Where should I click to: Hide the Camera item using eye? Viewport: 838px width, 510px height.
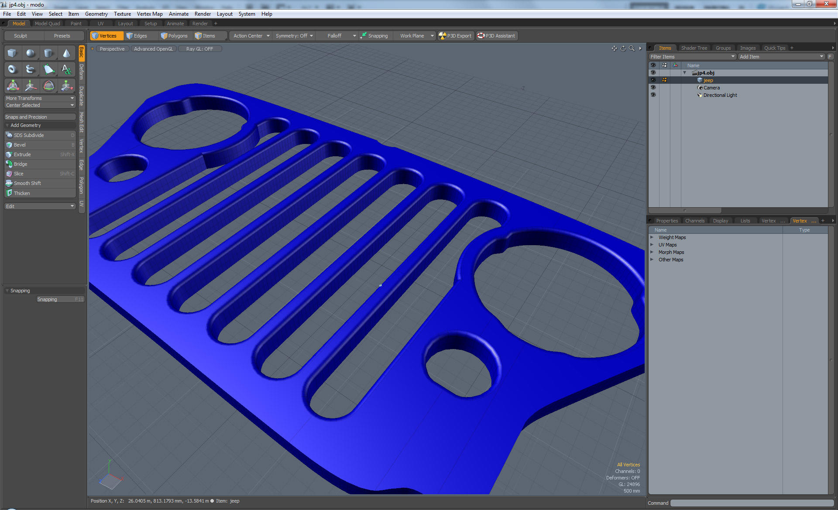[x=653, y=88]
